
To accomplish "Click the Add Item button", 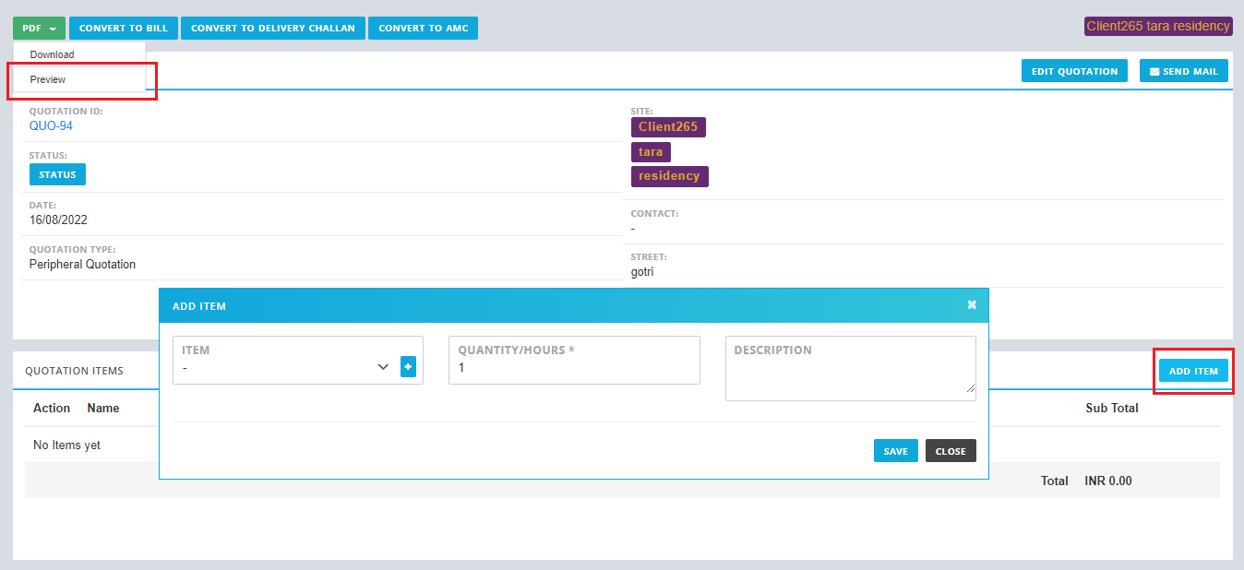I will 1193,371.
